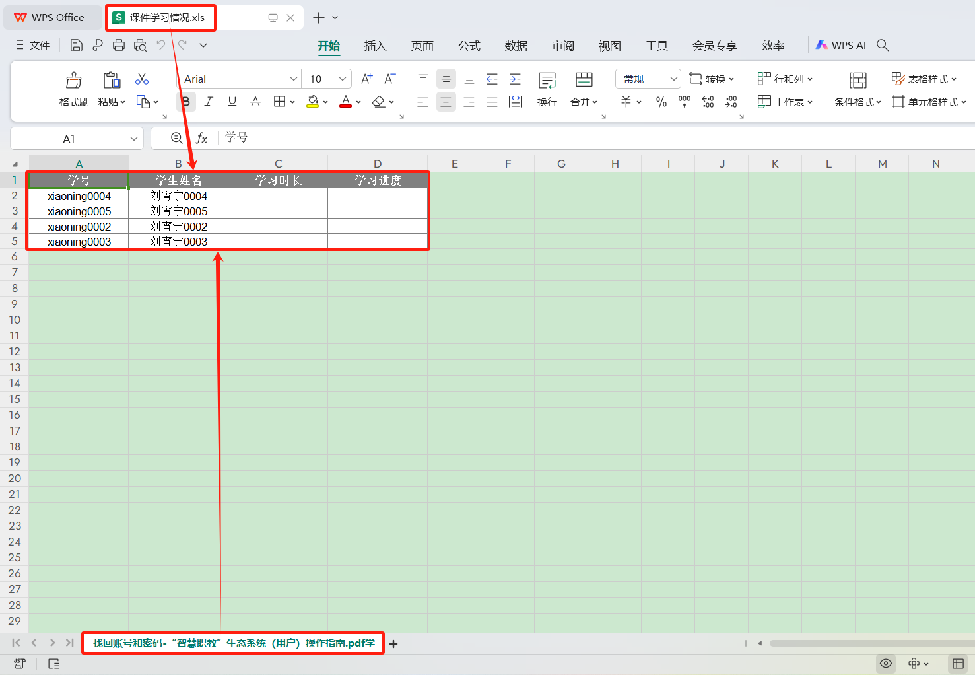Toggle bold formatting
The image size is (975, 675).
coord(186,102)
